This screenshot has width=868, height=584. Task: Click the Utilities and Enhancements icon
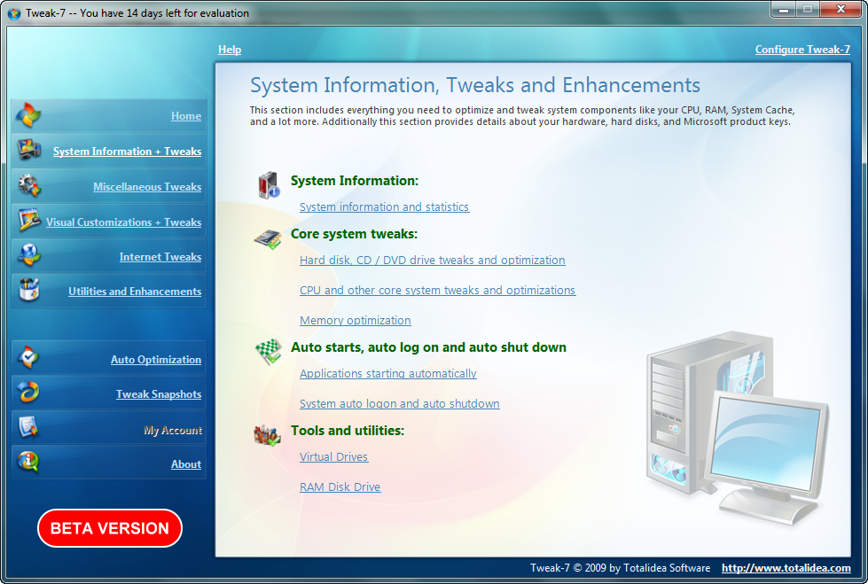(x=28, y=290)
